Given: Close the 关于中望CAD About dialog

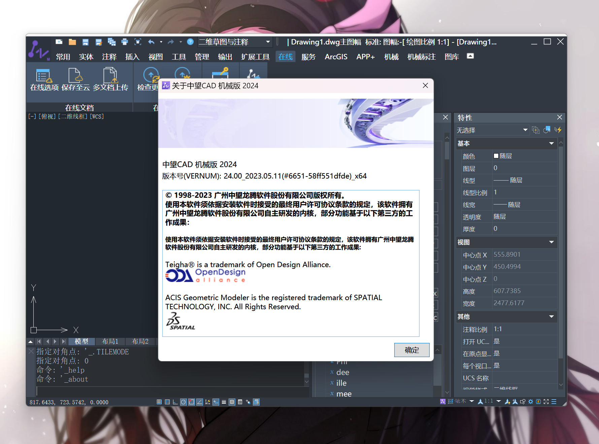Looking at the screenshot, I should [x=425, y=86].
